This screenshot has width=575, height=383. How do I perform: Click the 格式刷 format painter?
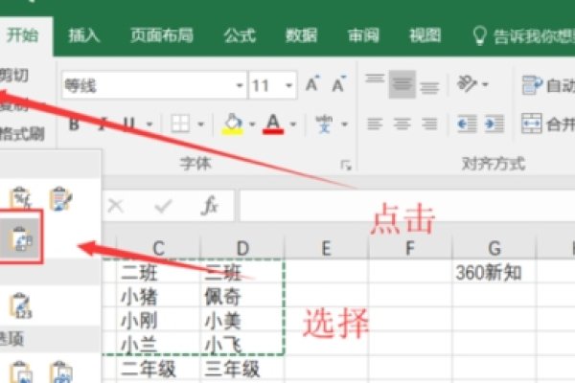(22, 134)
